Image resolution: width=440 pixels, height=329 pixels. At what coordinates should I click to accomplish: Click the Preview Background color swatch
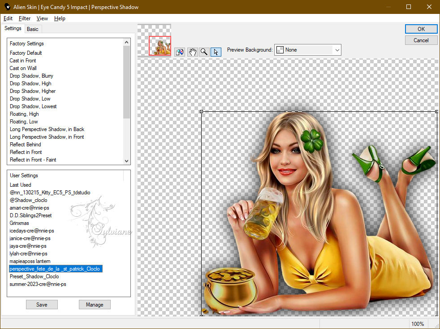280,50
